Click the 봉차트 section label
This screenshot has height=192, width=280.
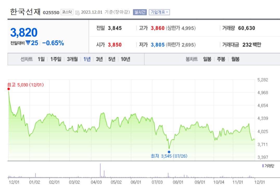click(192, 59)
